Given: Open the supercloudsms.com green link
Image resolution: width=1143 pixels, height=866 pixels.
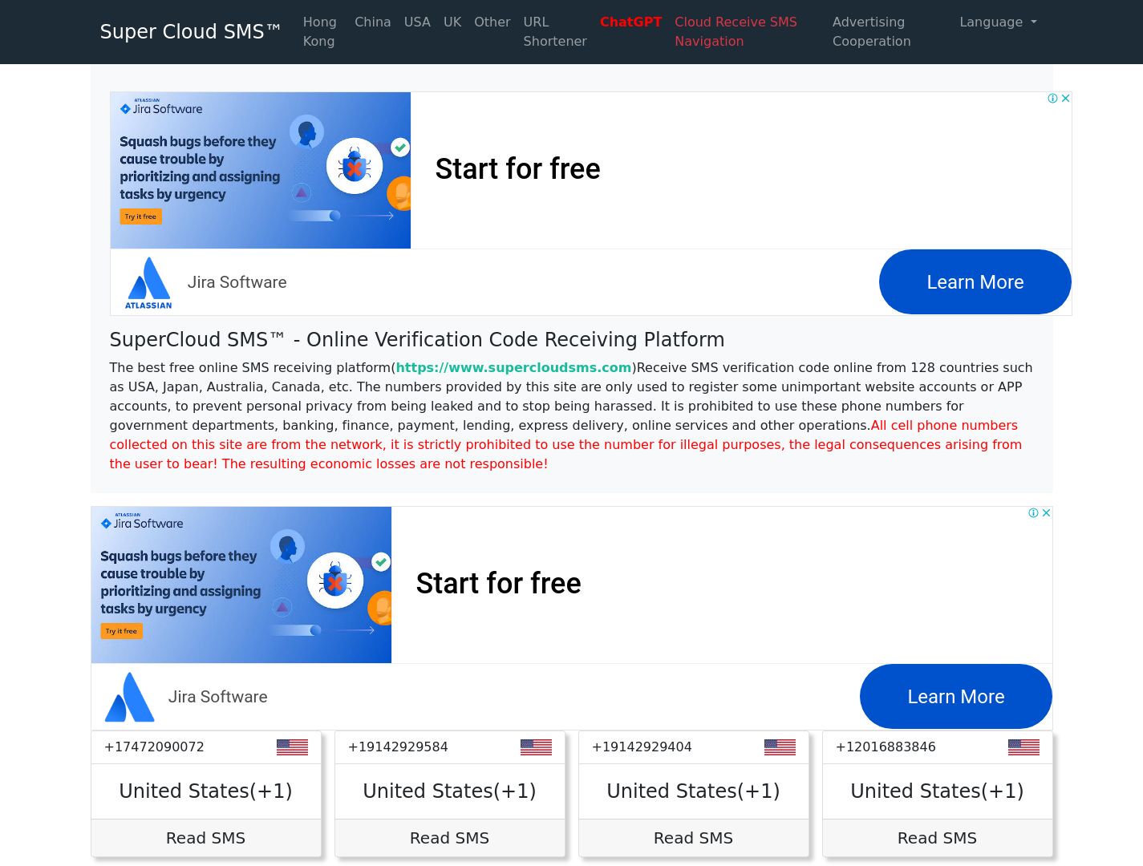Looking at the screenshot, I should point(513,367).
